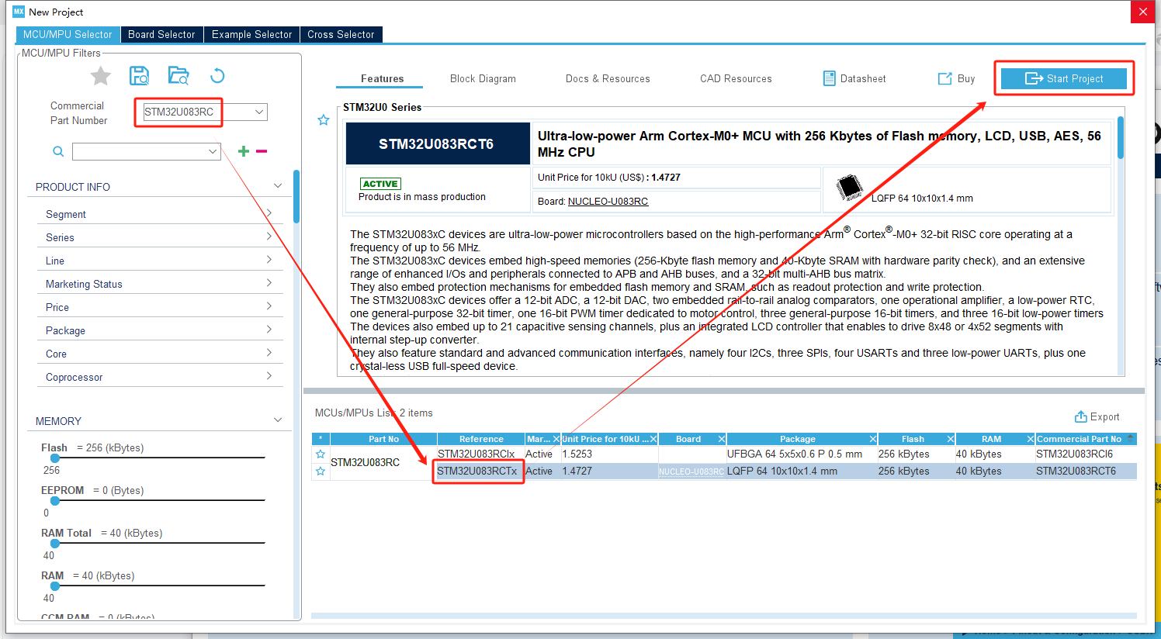Click the reset filters circular arrow icon
Viewport: 1161px width, 639px height.
(x=217, y=75)
